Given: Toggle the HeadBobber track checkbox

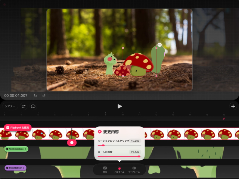Looking at the screenshot, I should click(x=7, y=168).
